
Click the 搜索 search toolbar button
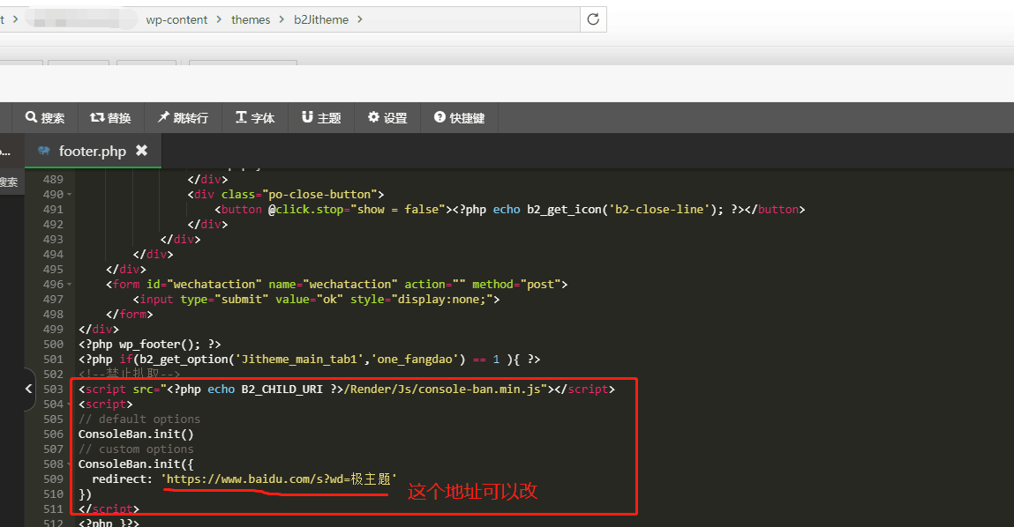[x=45, y=117]
